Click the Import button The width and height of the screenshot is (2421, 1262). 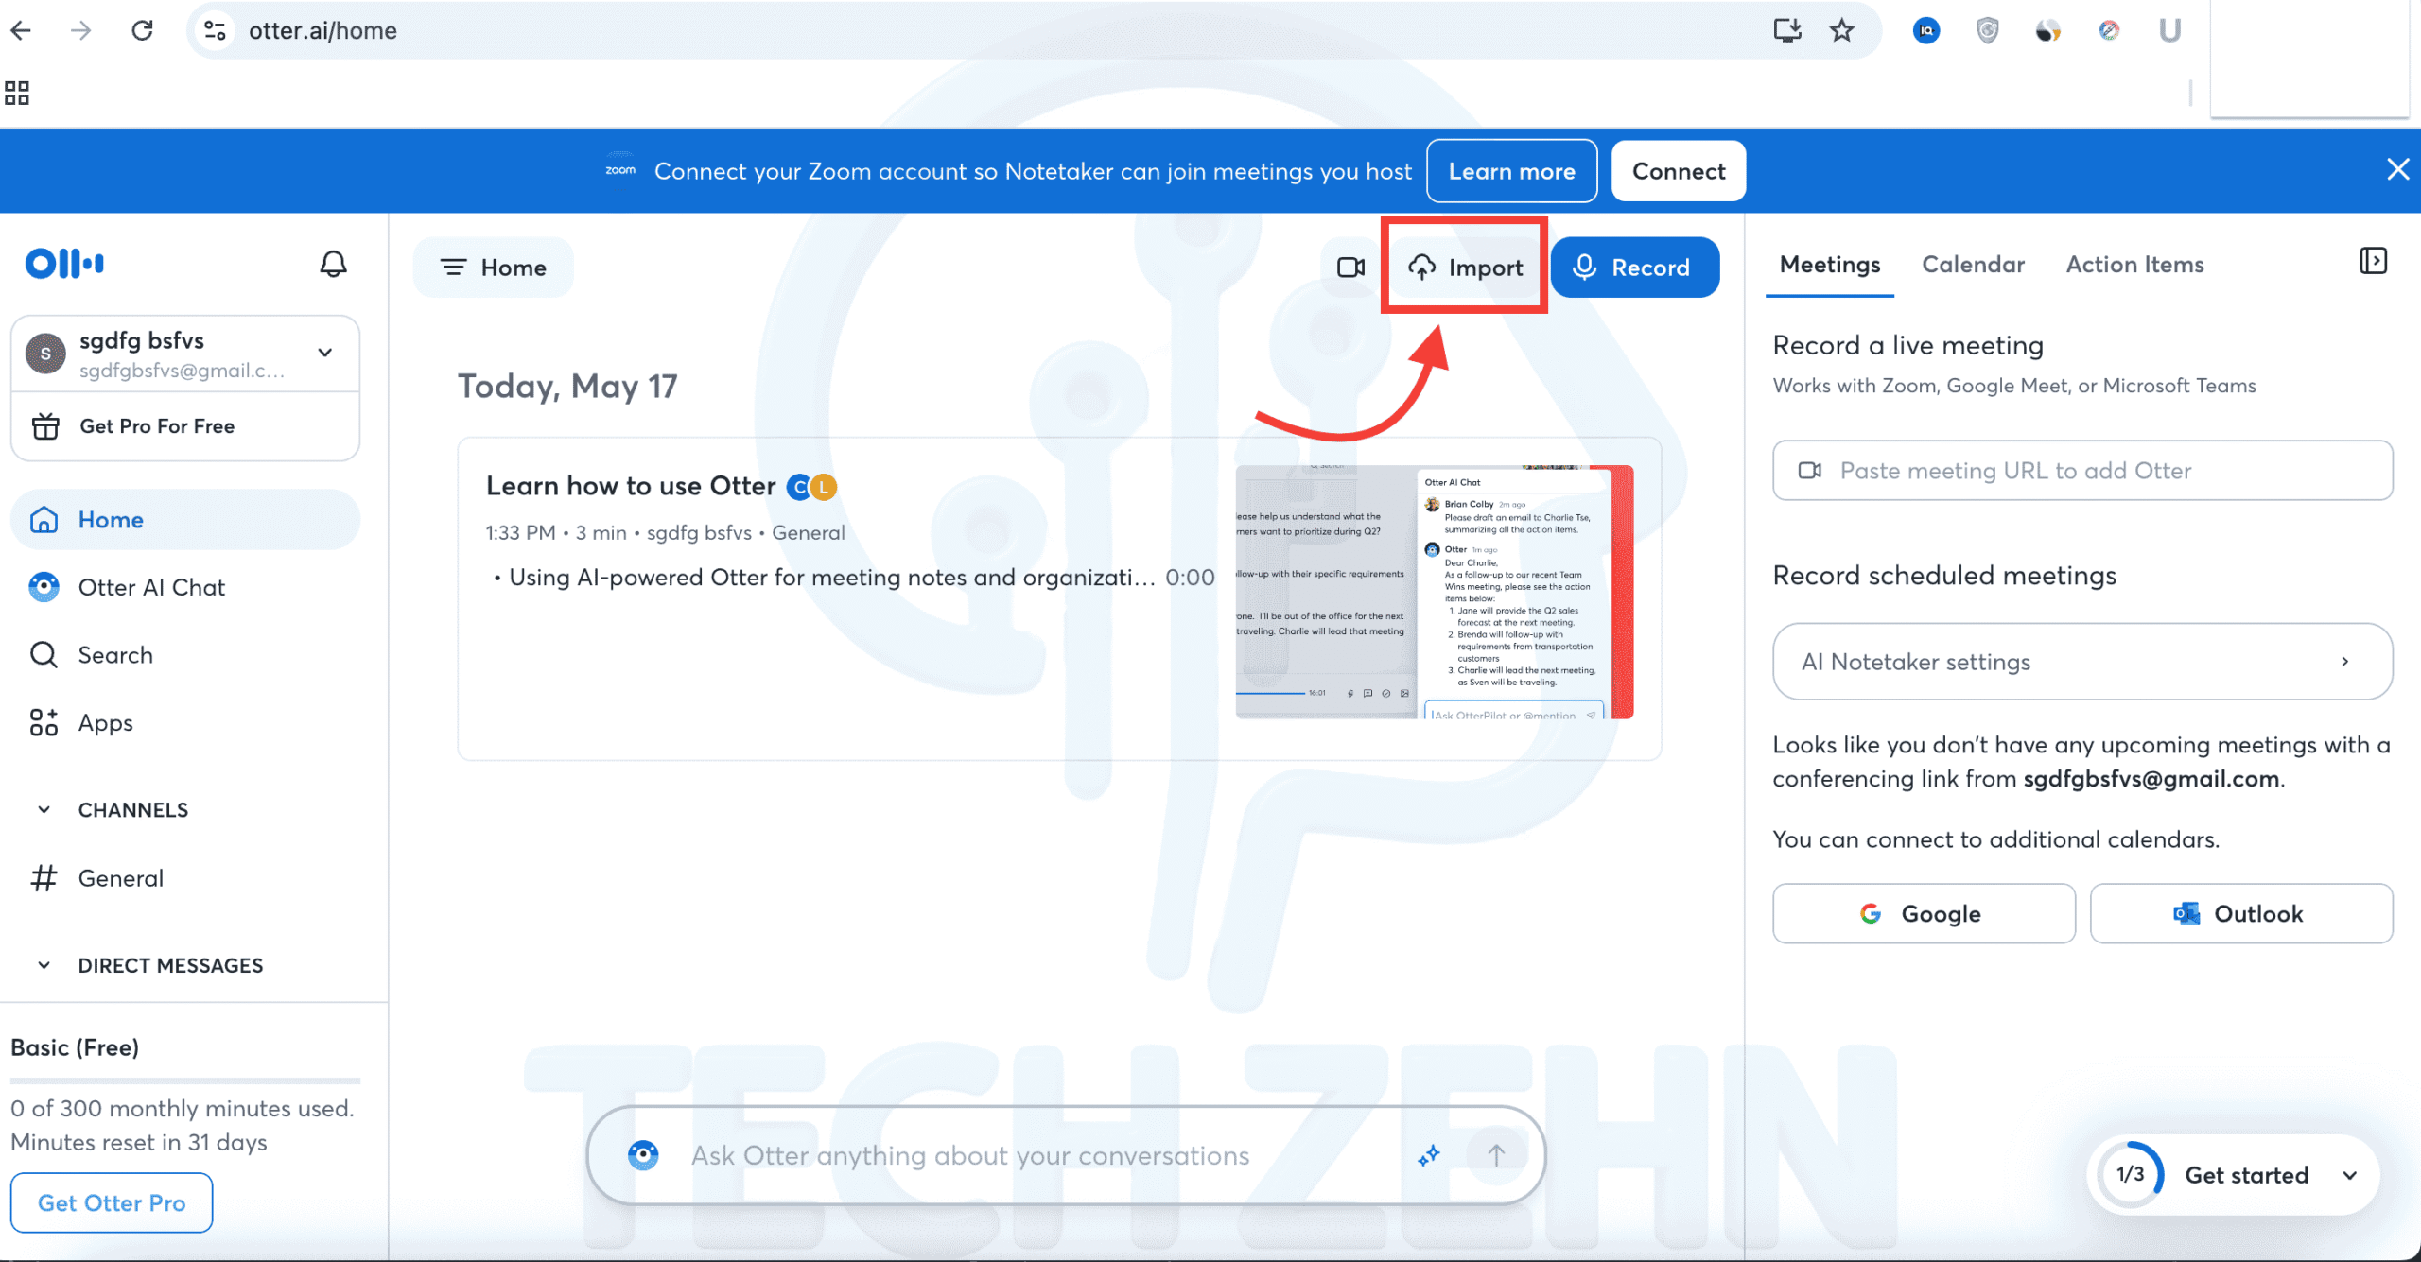pos(1466,268)
